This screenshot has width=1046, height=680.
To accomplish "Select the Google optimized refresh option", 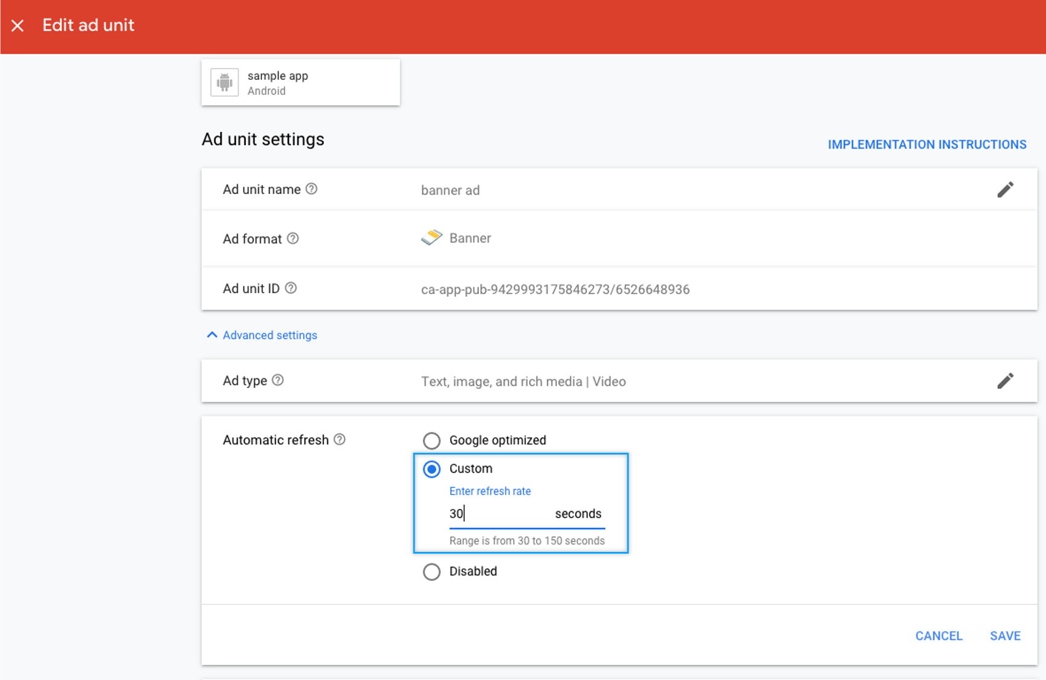I will coord(431,441).
